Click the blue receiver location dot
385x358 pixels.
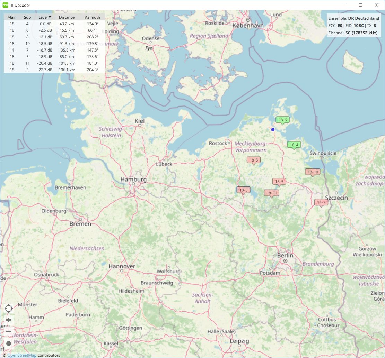(x=273, y=129)
